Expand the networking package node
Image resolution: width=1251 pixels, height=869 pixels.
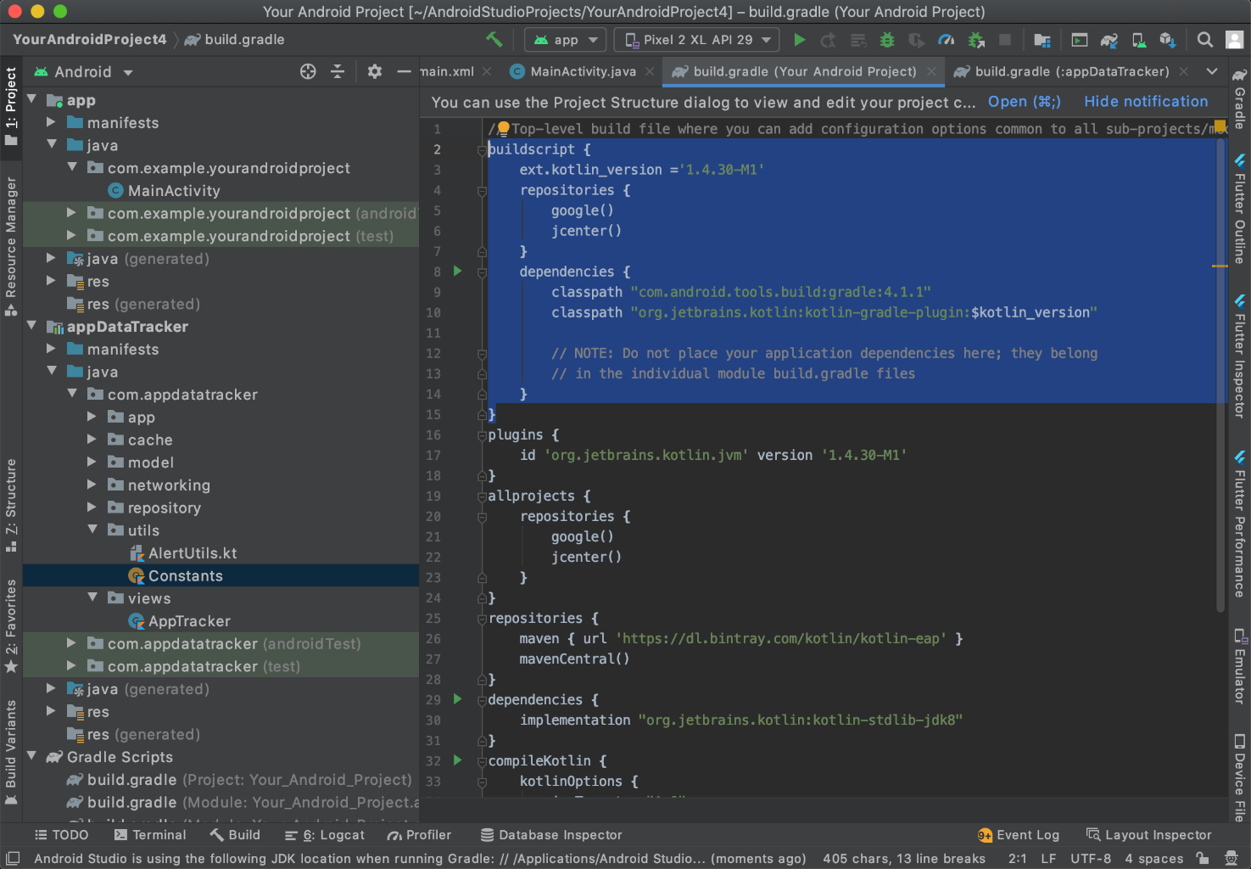92,484
